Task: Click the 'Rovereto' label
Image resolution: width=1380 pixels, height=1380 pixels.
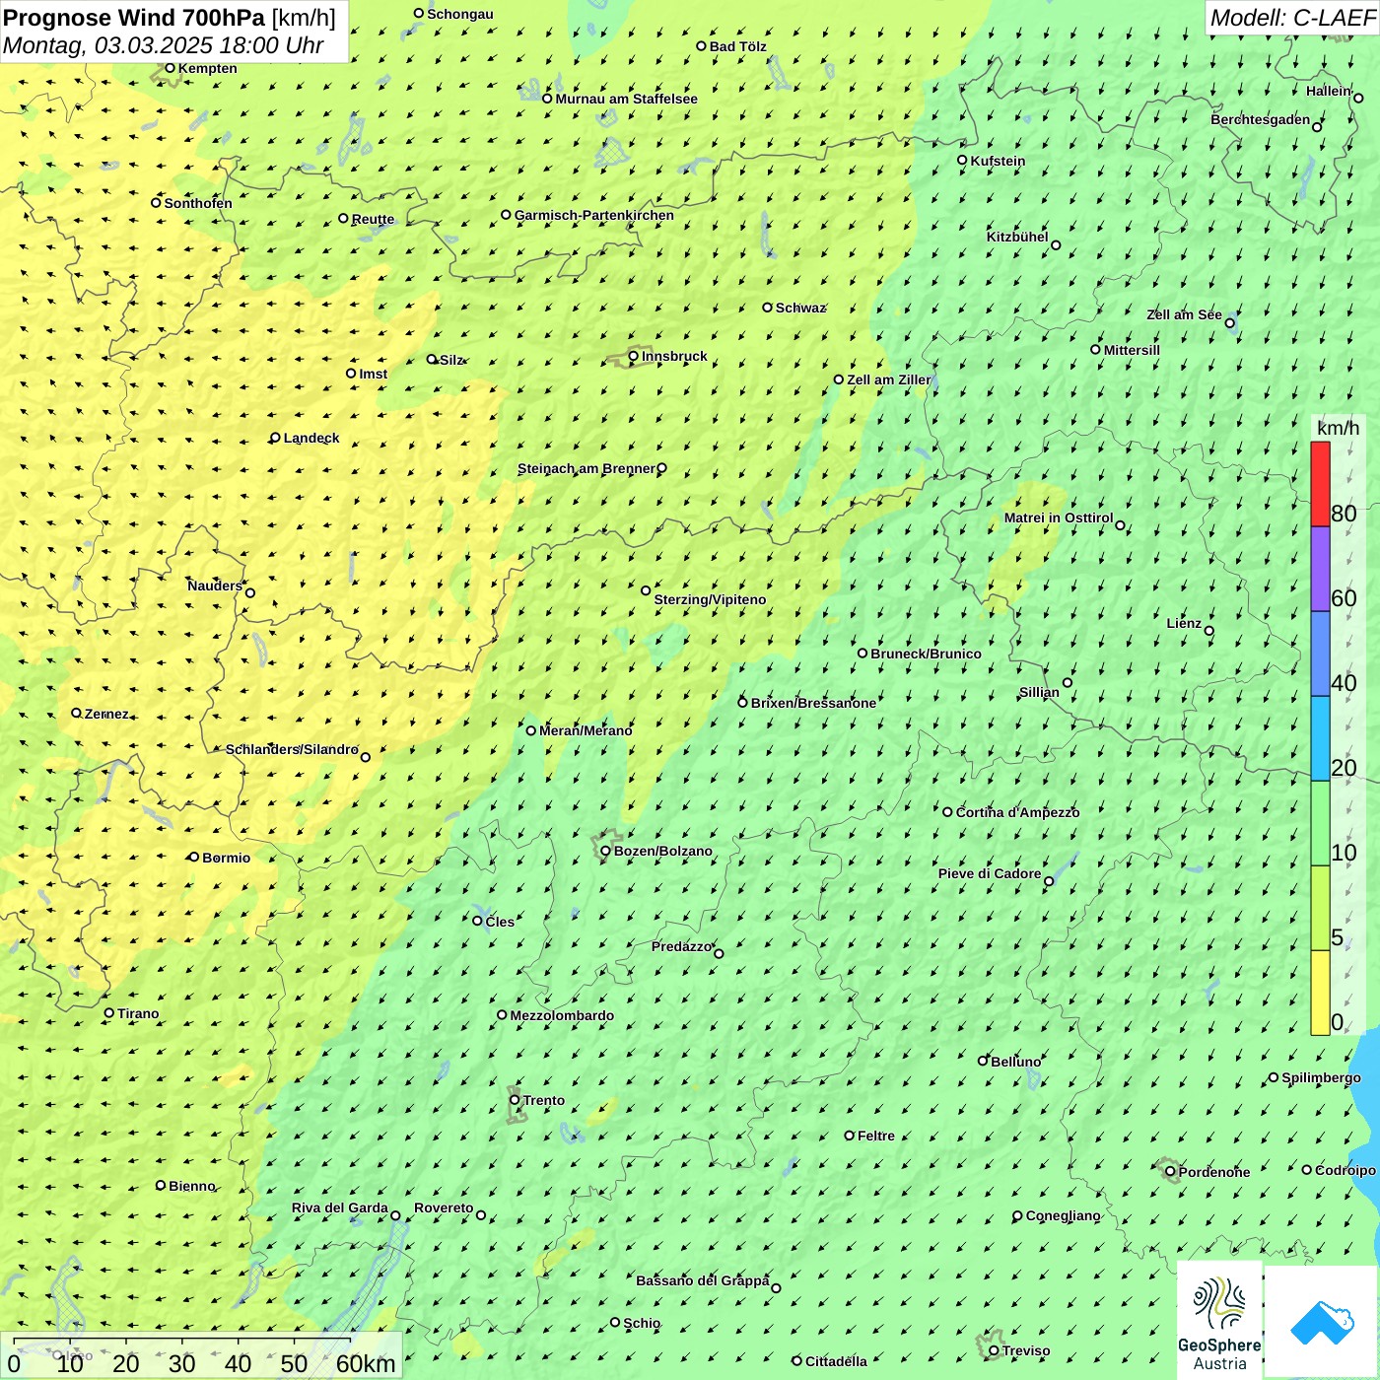Action: [x=444, y=1207]
